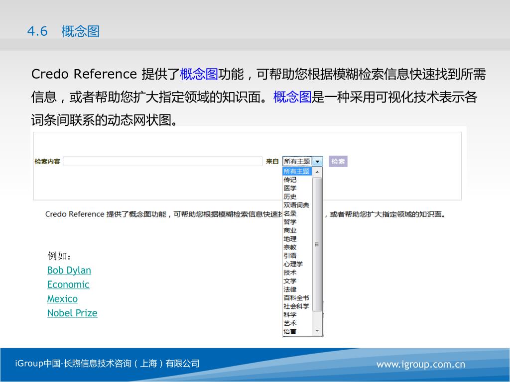The image size is (510, 382).
Task: Choose 宗教 option in the list
Action: 290,247
